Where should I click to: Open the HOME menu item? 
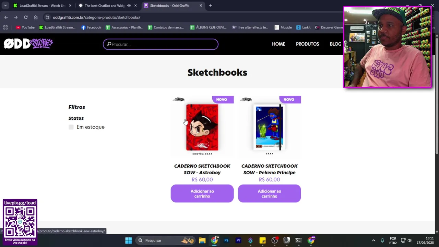tap(278, 44)
